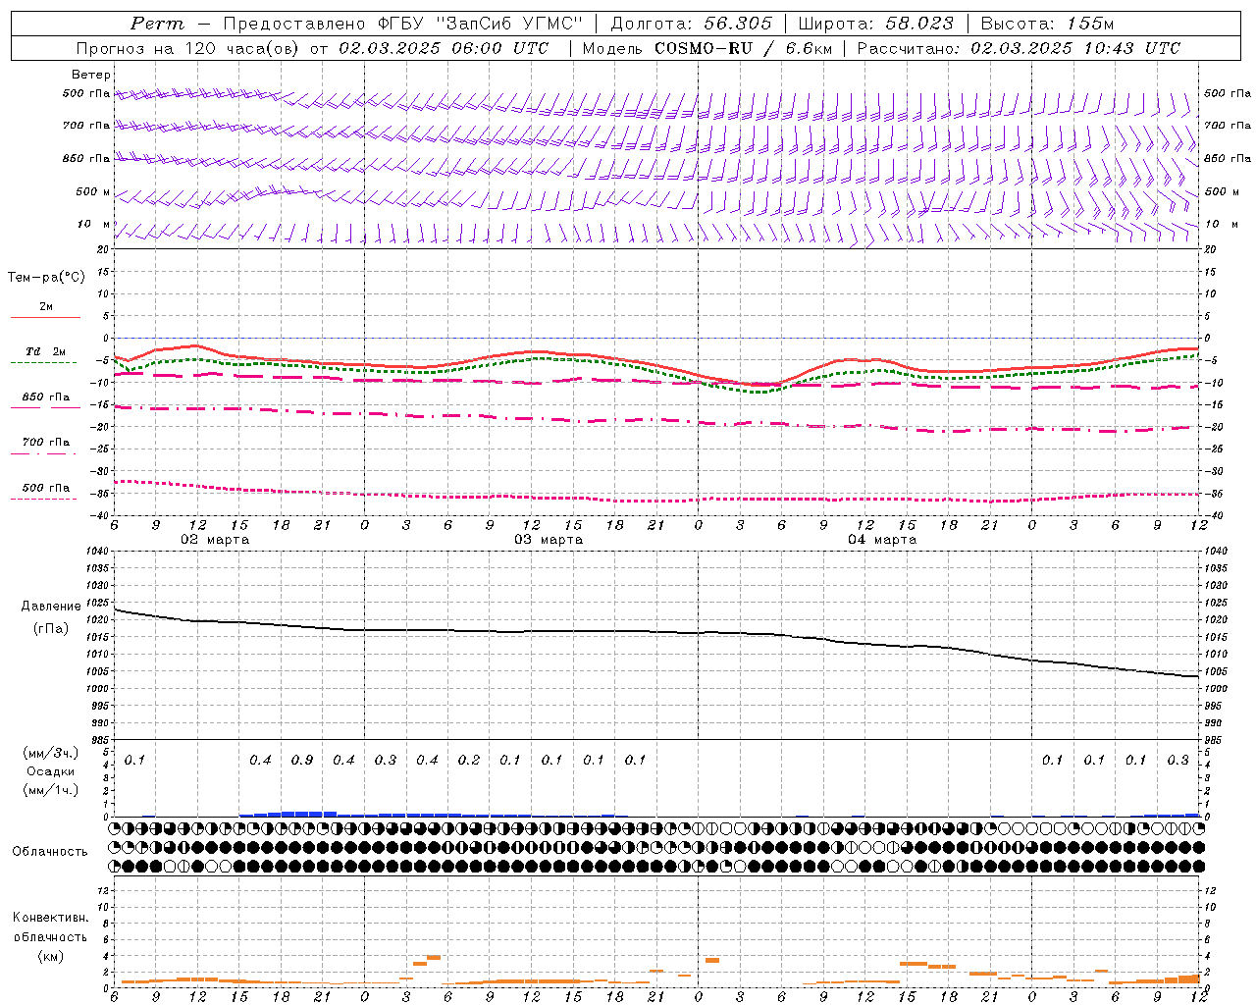Viewport: 1256px width, 1005px height.
Task: Click the "02 марта" date label
Action: click(215, 540)
